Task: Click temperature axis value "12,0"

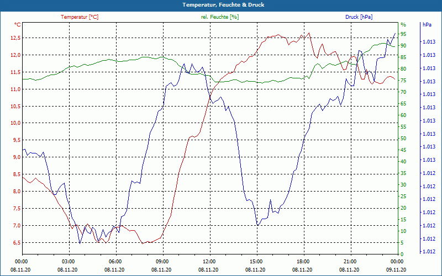Action: click(16, 55)
